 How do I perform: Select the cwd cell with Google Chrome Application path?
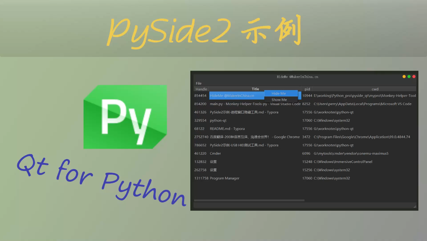[x=364, y=137]
